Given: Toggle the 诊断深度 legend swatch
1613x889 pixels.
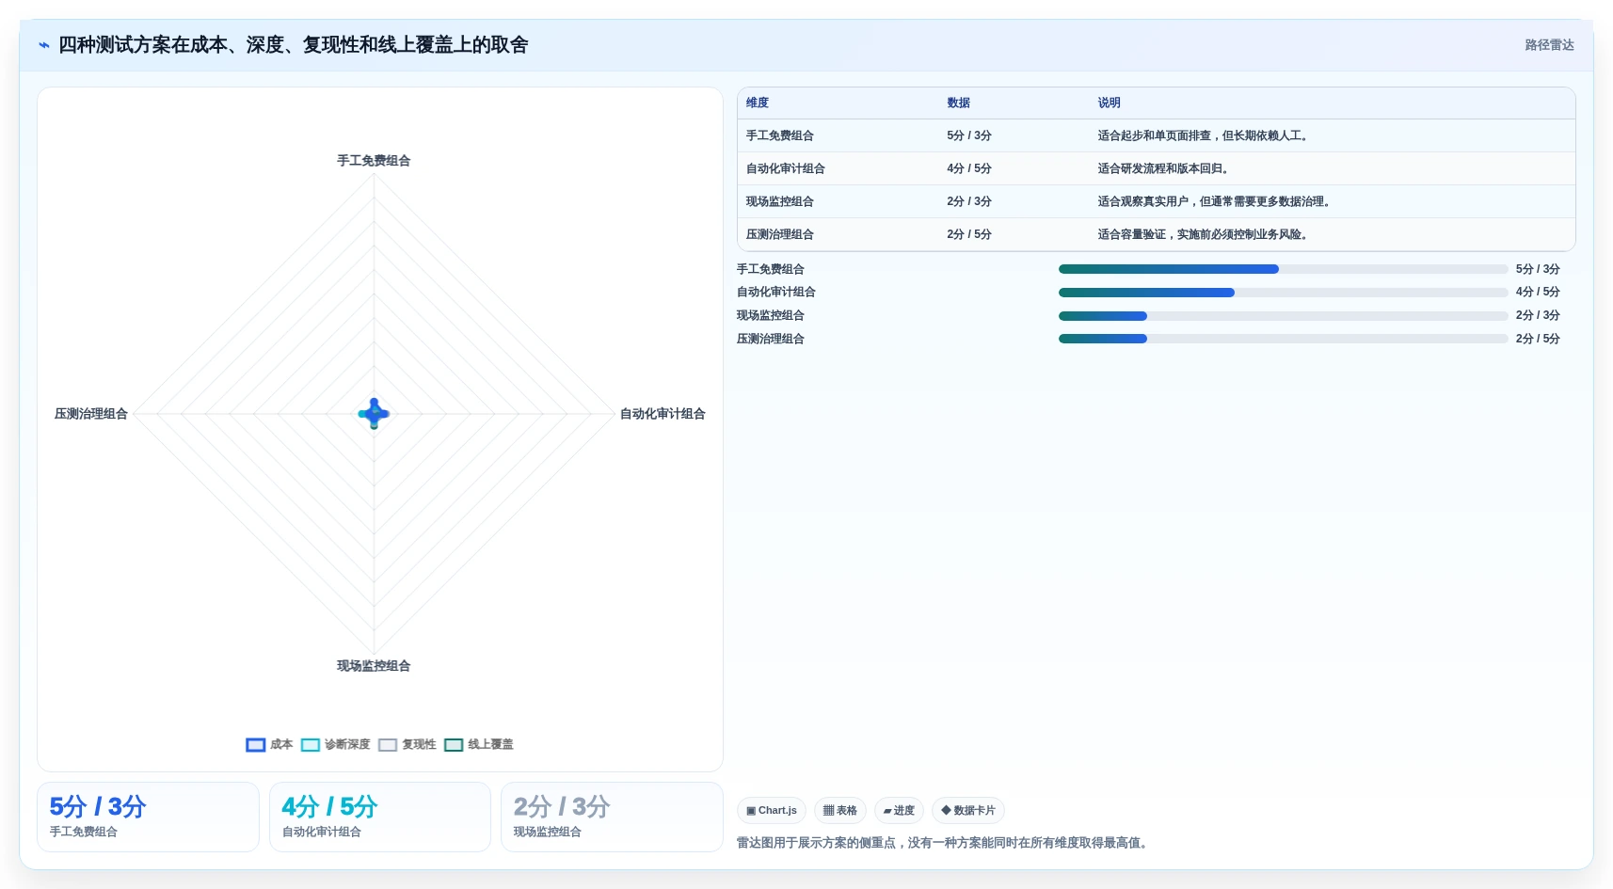Looking at the screenshot, I should tap(311, 745).
